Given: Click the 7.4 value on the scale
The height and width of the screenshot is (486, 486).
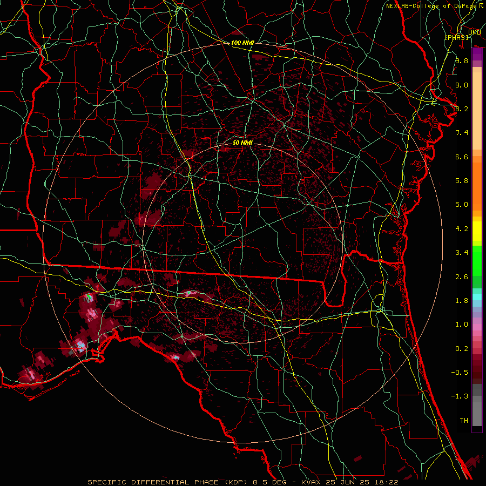Looking at the screenshot, I should (x=462, y=133).
